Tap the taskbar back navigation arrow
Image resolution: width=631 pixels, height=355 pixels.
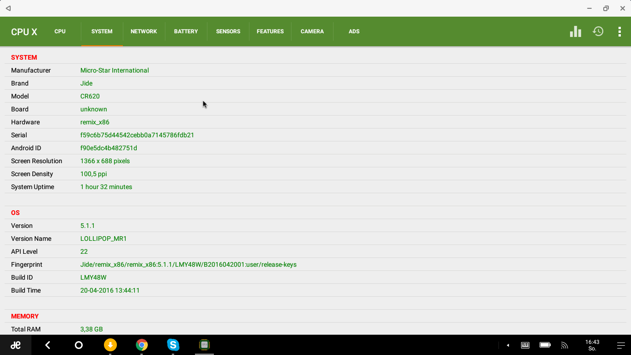coord(47,345)
